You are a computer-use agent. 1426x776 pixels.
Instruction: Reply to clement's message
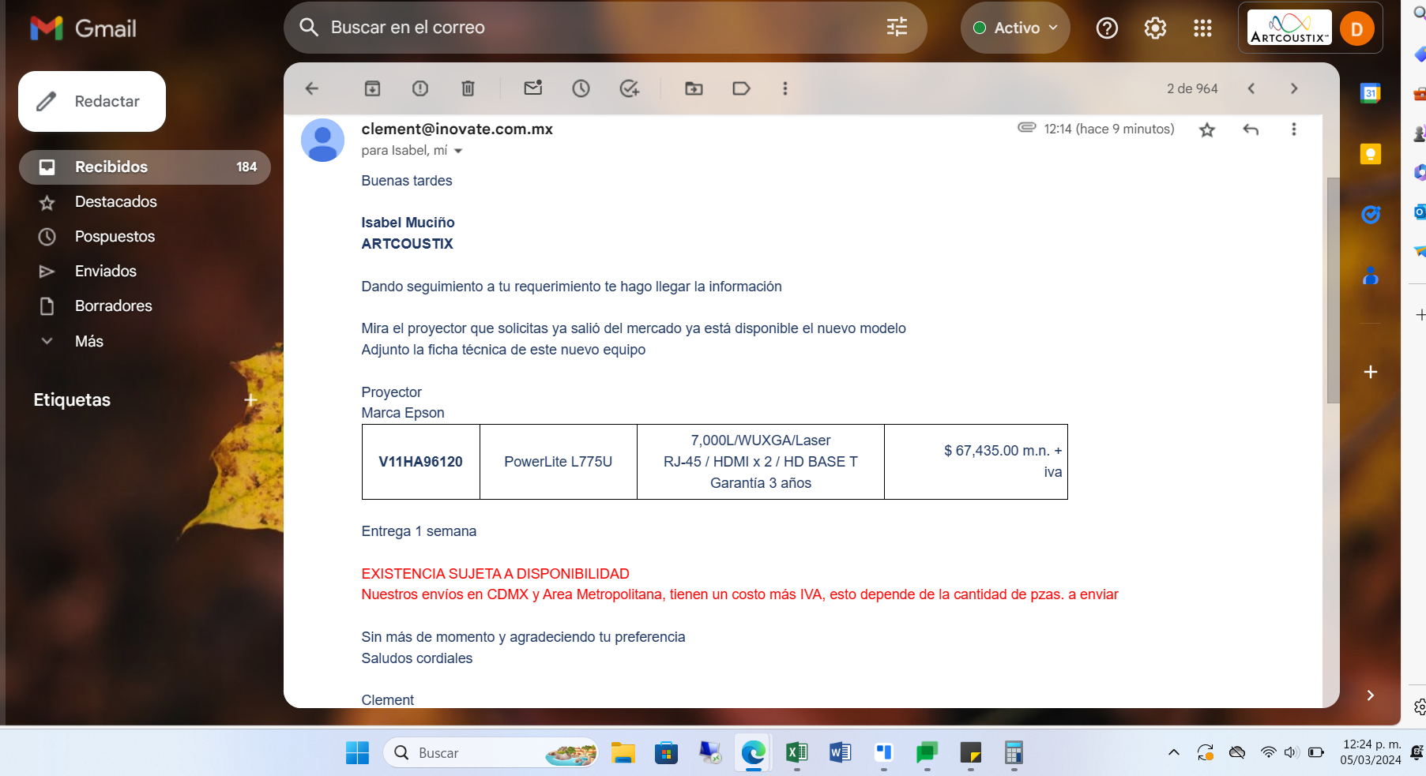[x=1251, y=129]
